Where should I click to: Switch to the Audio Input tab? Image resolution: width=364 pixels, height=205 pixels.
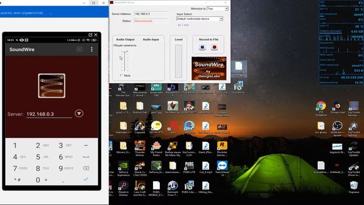point(151,39)
